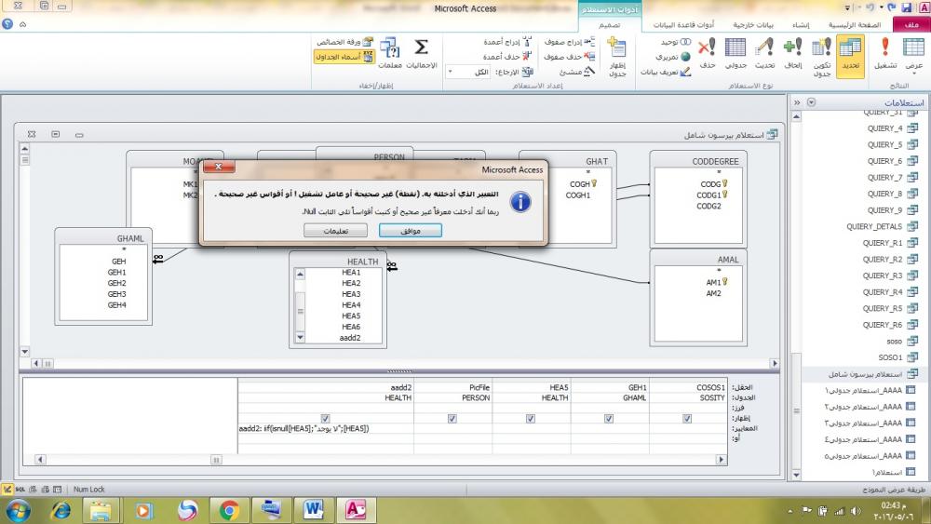
Task: Select the Update (تحديث) query icon
Action: (764, 53)
